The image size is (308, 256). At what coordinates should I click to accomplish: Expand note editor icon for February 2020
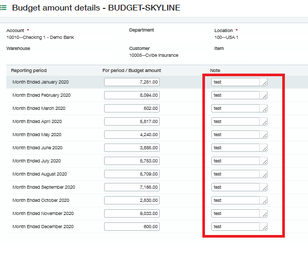tap(263, 95)
